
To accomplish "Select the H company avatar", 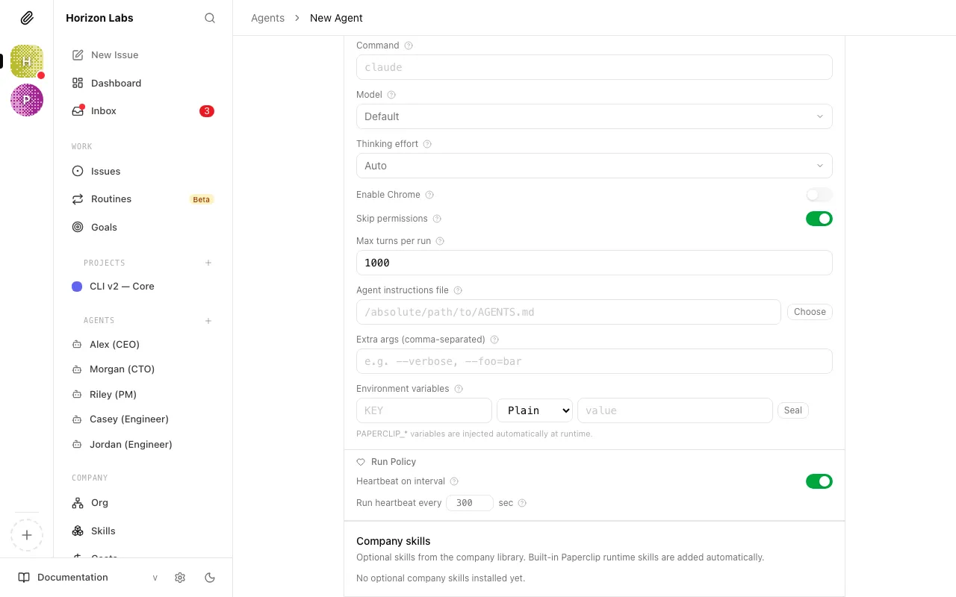I will click(27, 61).
